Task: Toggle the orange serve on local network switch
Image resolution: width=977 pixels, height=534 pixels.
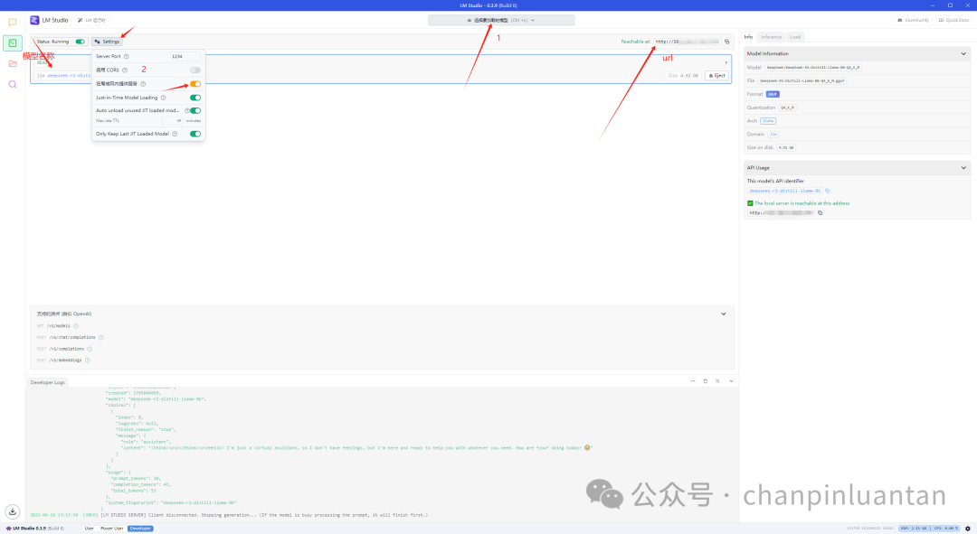Action: (x=195, y=84)
